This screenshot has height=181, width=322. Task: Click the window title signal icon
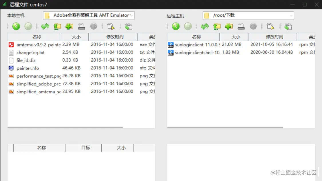5,4
